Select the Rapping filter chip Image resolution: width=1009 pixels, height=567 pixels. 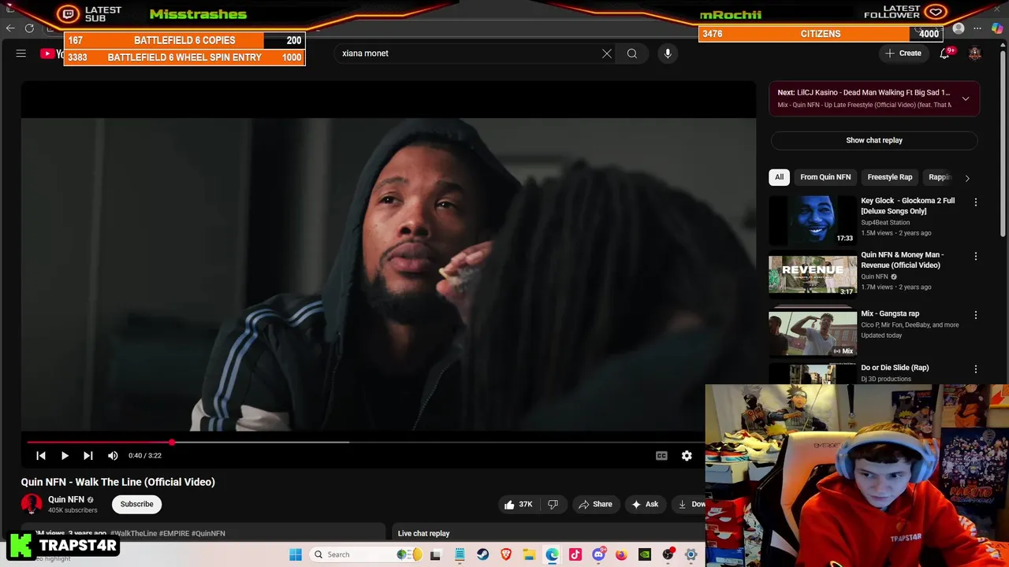(x=940, y=177)
